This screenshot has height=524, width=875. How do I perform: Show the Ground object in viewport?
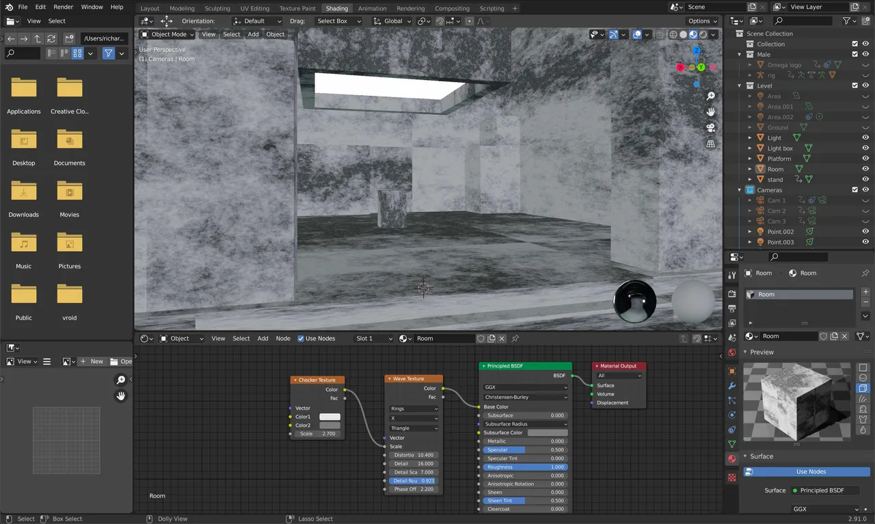coord(865,127)
